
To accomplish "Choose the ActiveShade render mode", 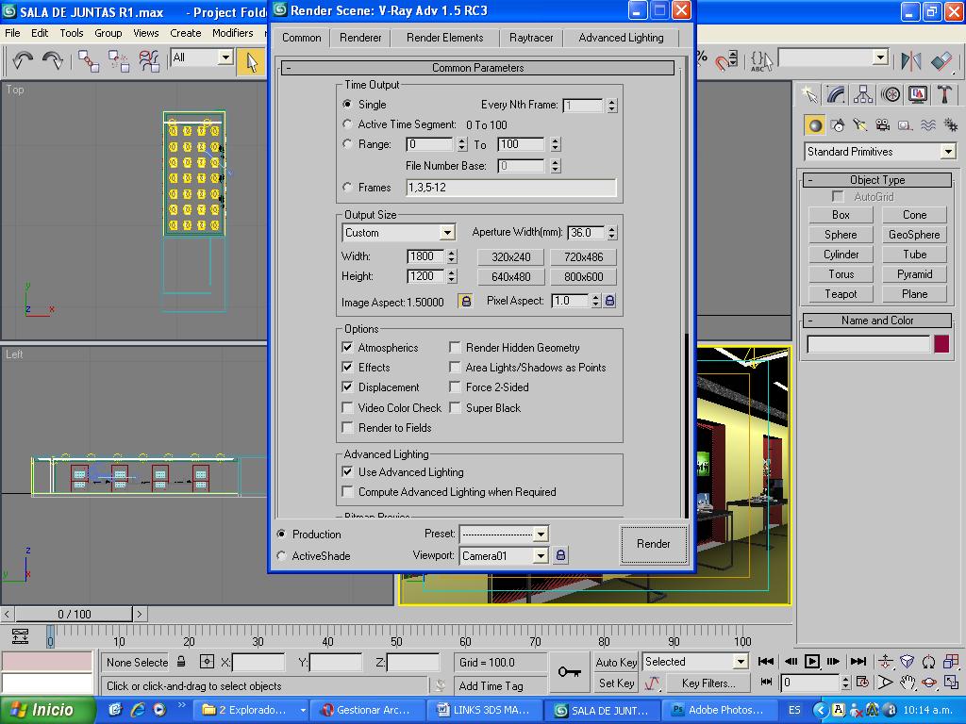I will [281, 555].
